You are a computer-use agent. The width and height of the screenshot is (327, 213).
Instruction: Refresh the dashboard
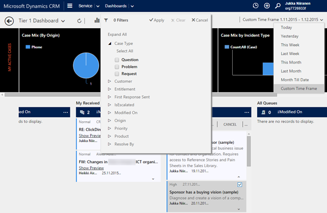point(79,20)
